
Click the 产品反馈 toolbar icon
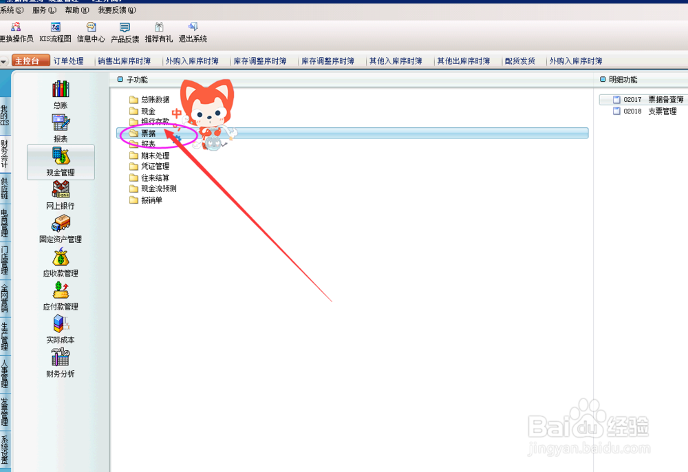coord(125,28)
